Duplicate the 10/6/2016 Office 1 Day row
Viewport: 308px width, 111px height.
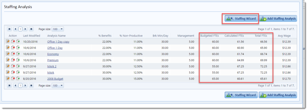pyautogui.click(x=18, y=48)
